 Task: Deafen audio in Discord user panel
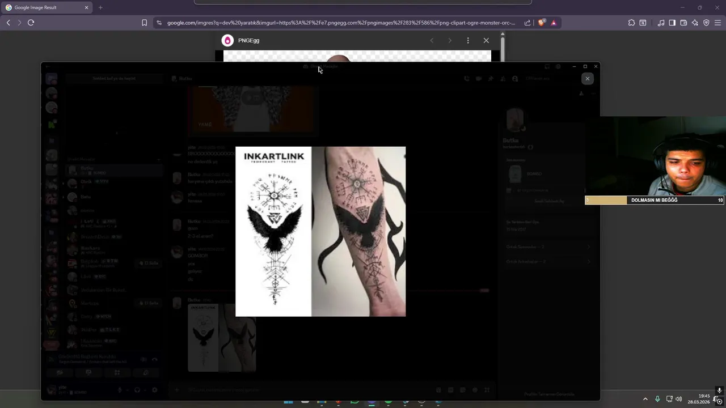click(137, 390)
